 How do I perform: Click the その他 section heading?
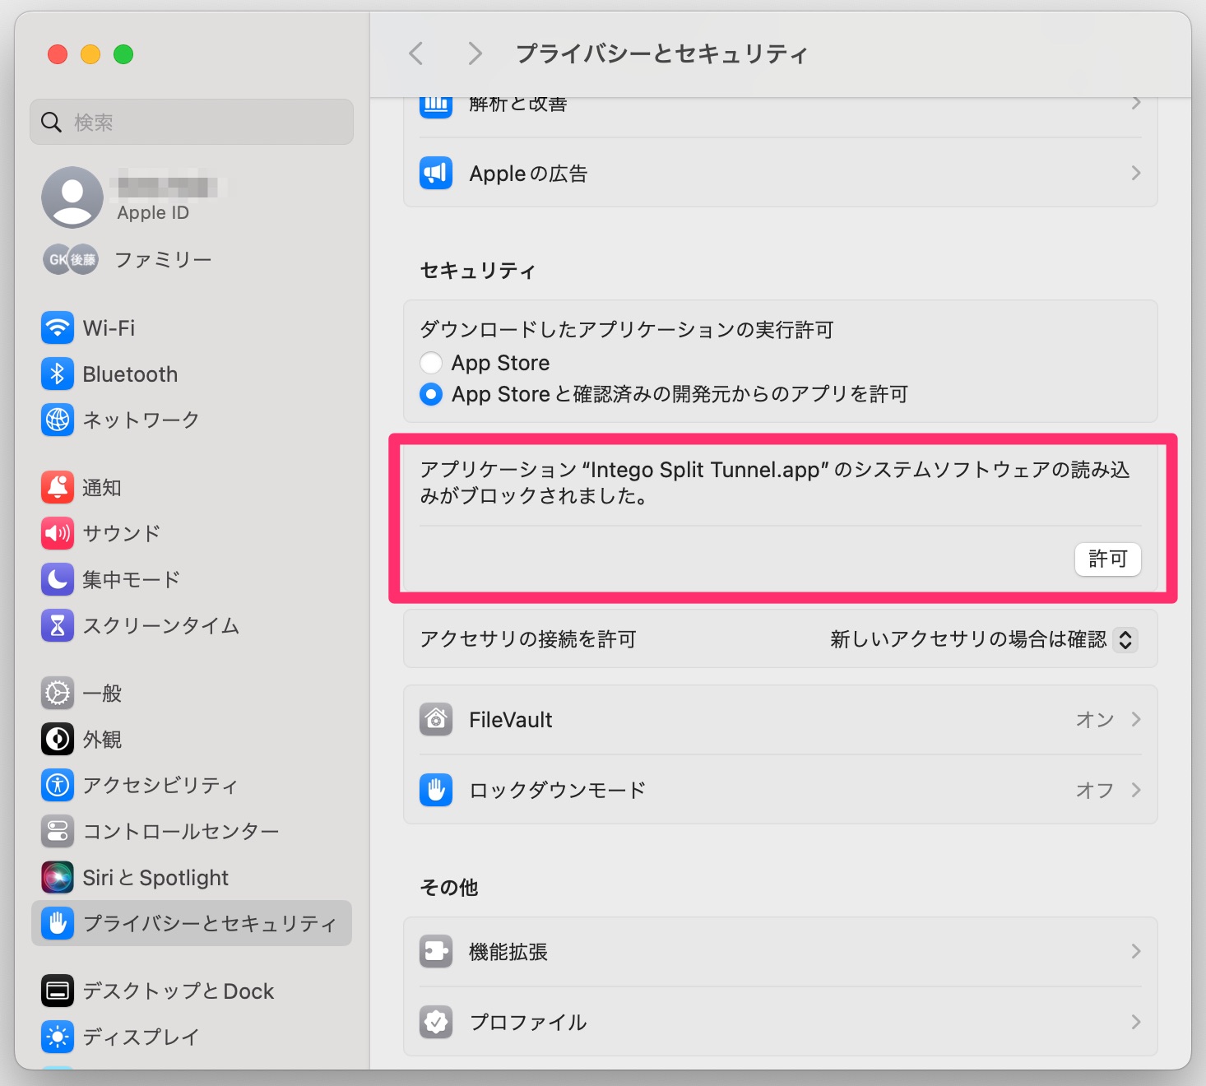coord(449,888)
